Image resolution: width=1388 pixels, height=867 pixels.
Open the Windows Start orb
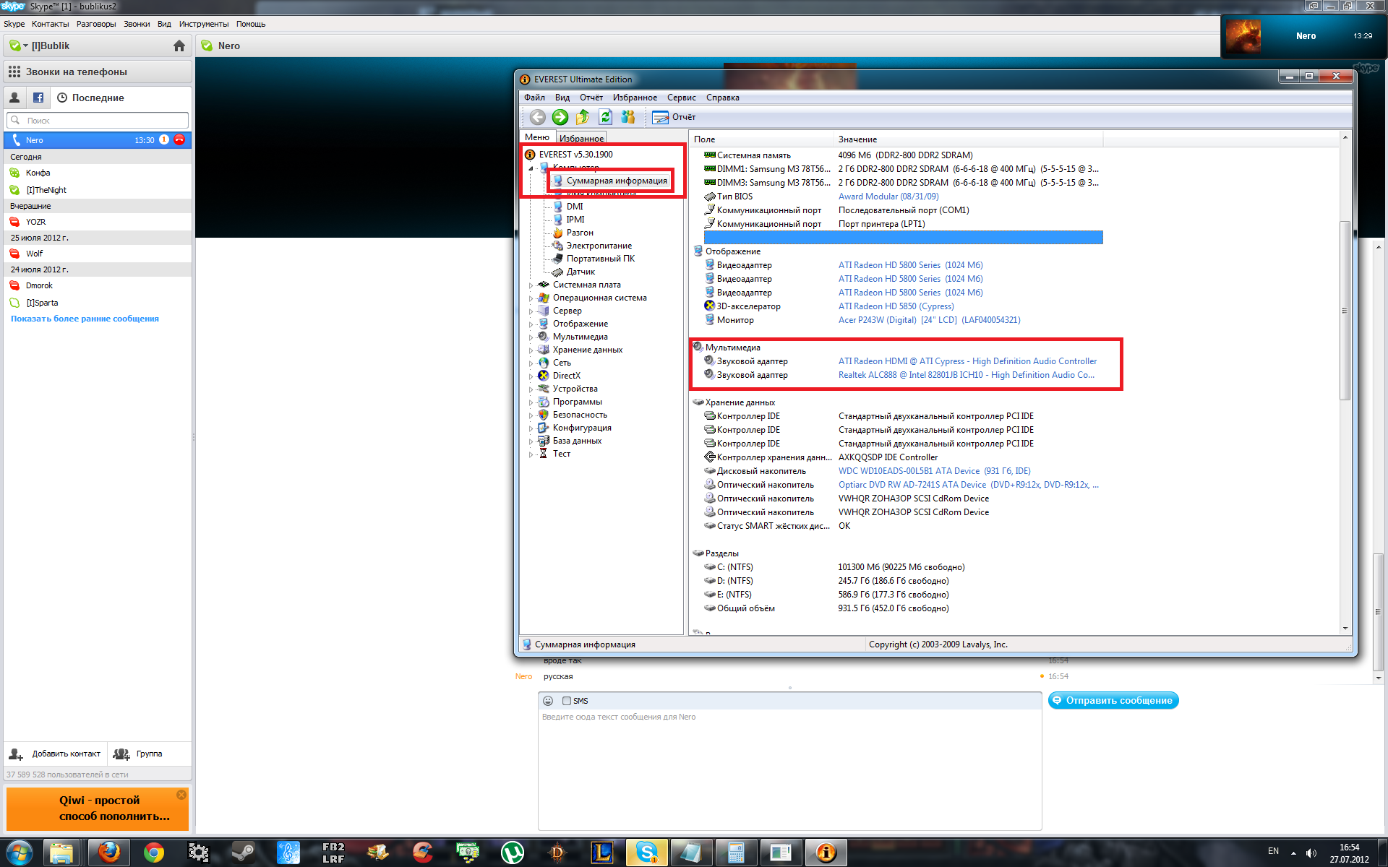click(x=19, y=853)
